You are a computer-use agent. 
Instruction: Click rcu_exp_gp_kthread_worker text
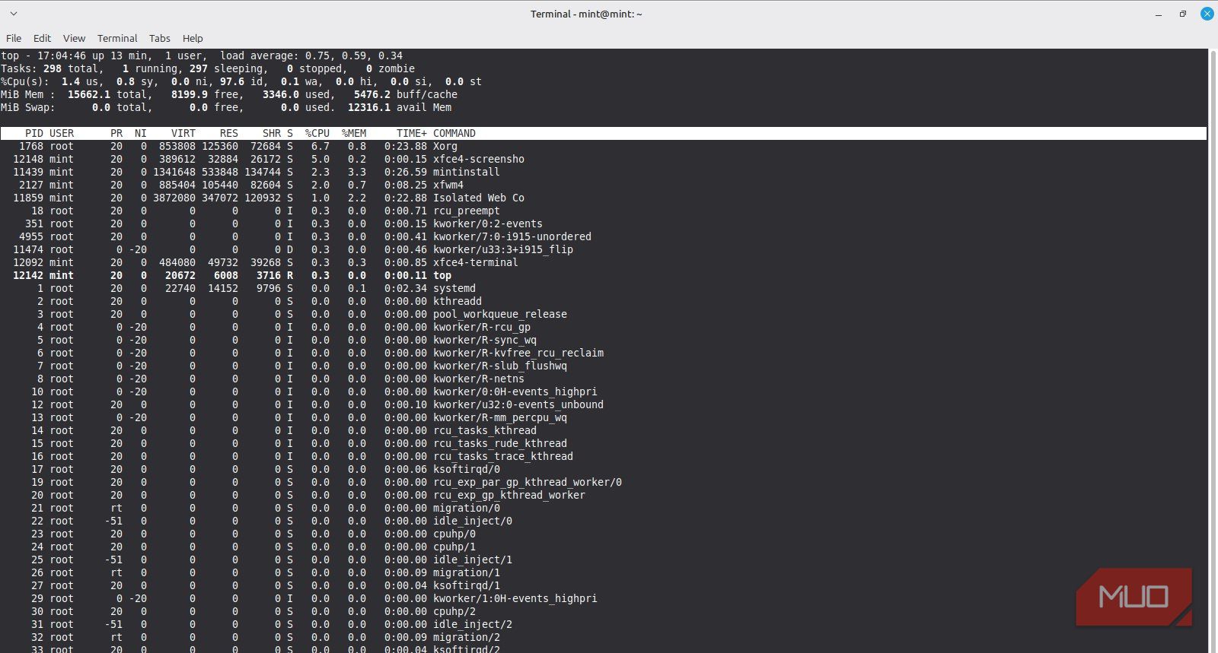[509, 495]
